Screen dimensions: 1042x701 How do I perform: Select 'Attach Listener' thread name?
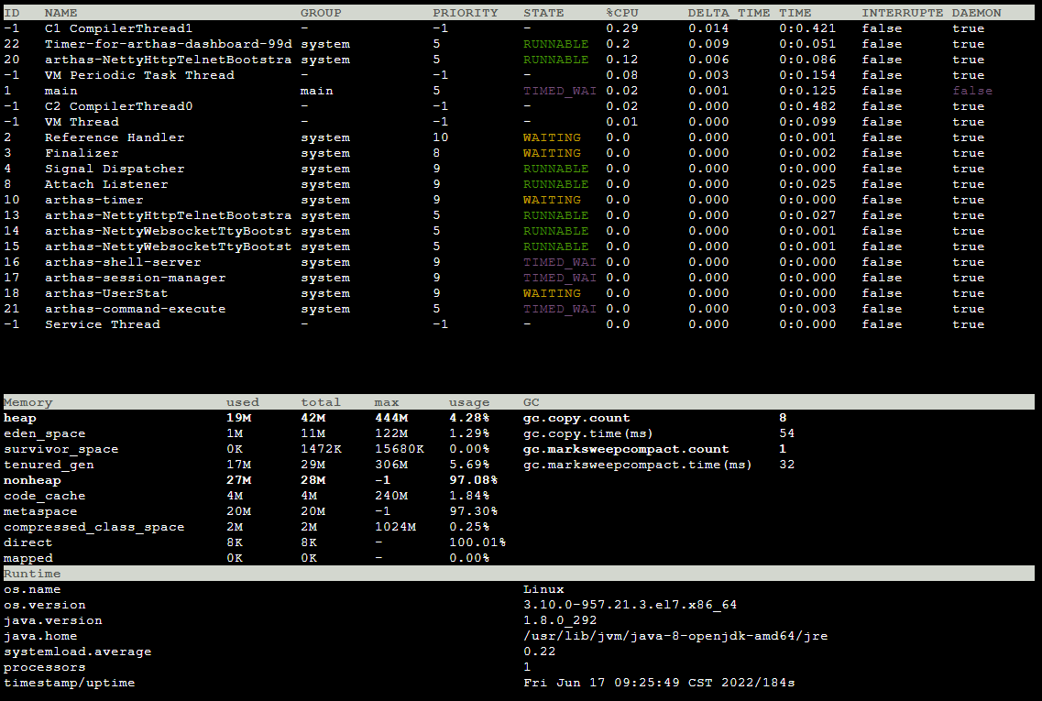point(106,185)
